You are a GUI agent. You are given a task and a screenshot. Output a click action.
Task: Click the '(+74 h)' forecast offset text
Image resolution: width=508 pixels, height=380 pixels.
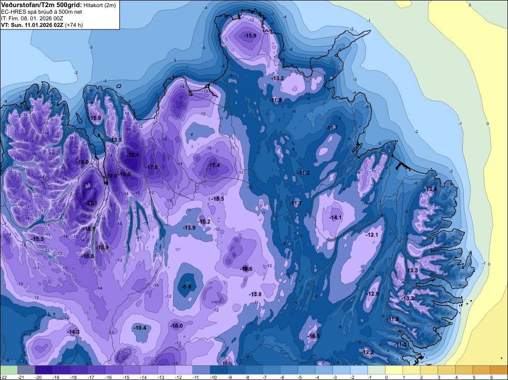[74, 25]
